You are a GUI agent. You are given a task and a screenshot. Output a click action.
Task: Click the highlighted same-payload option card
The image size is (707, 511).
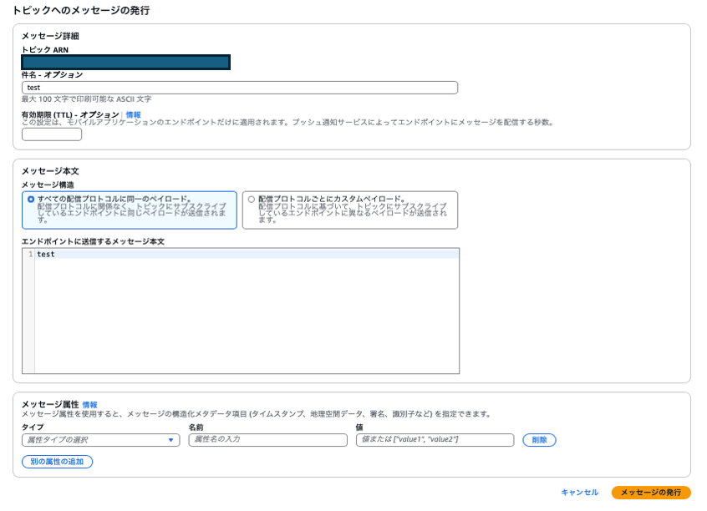[x=128, y=210]
